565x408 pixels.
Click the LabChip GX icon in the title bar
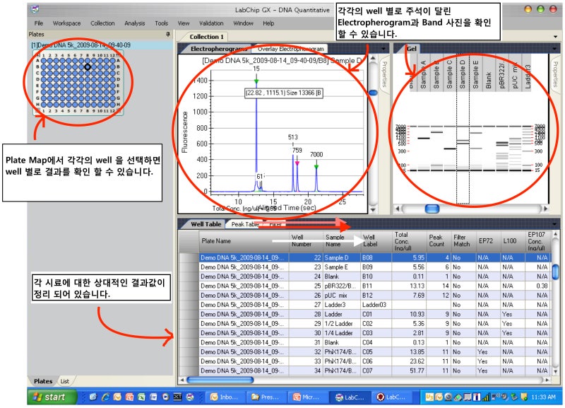click(x=33, y=9)
